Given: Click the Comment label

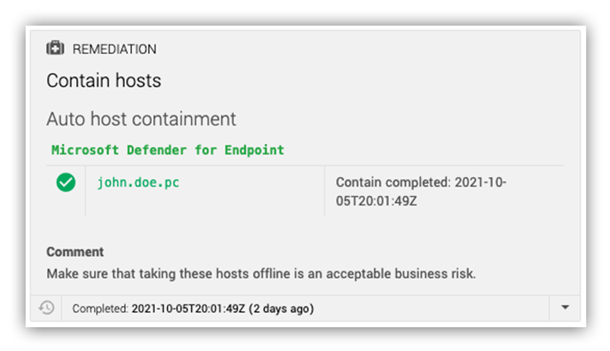Looking at the screenshot, I should [x=75, y=252].
